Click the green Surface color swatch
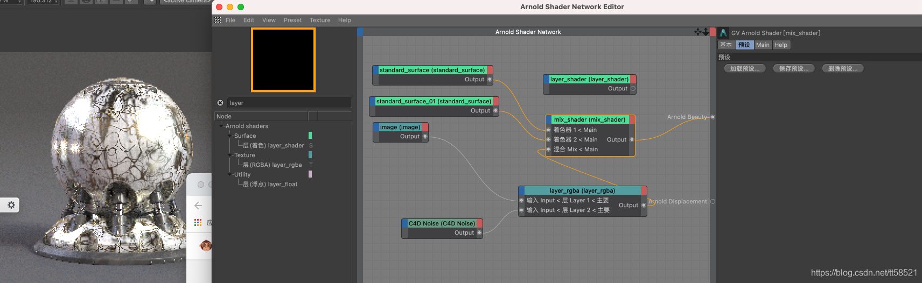The height and width of the screenshot is (283, 922). click(x=310, y=136)
